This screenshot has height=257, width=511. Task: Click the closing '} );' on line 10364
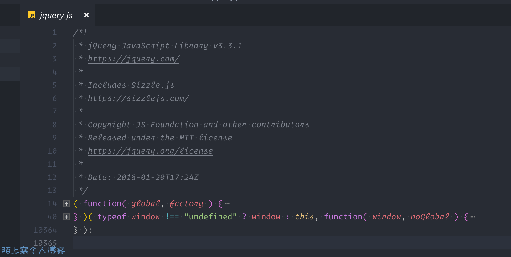click(x=83, y=230)
